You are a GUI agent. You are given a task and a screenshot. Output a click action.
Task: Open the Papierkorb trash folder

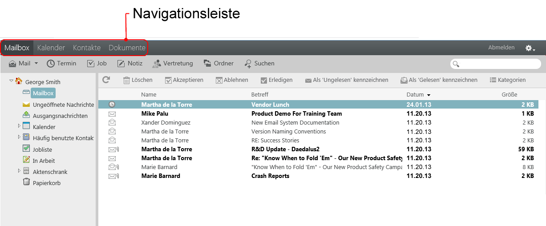[46, 183]
